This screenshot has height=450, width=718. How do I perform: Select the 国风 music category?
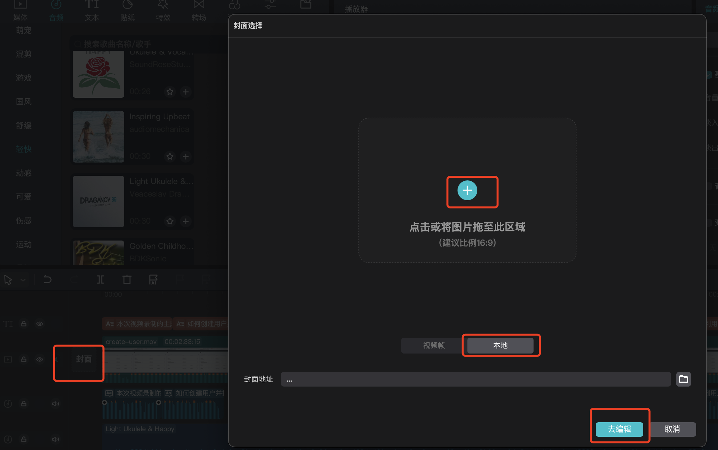coord(23,101)
